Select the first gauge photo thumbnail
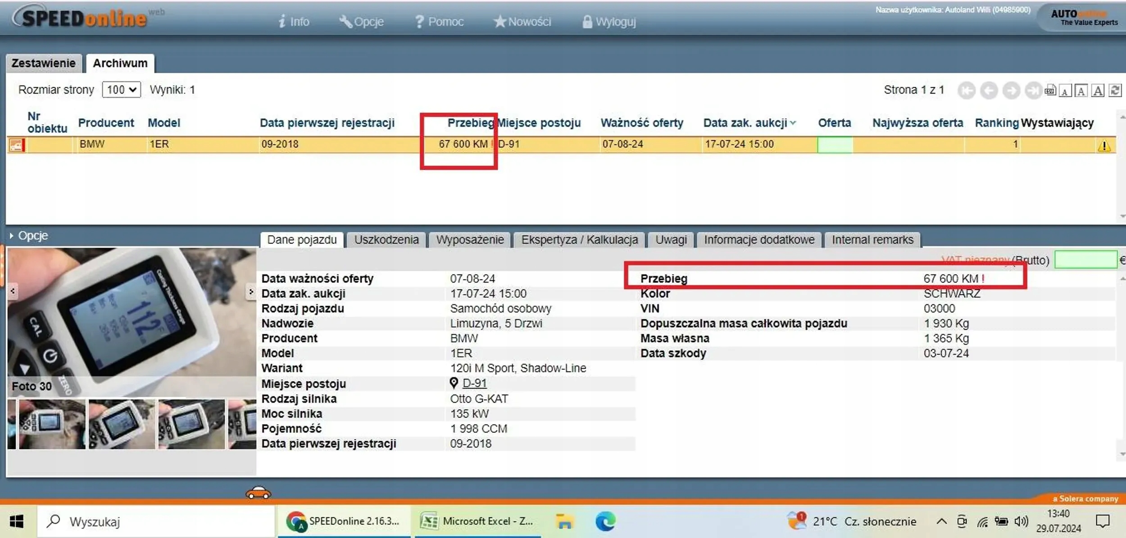The height and width of the screenshot is (538, 1126). pos(51,424)
